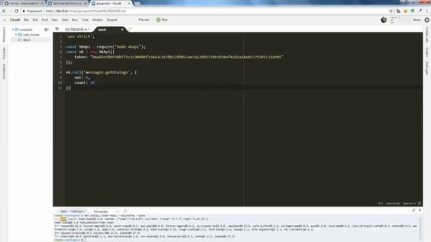
Task: Switch to the Immediate console tab
Action: coord(101,212)
